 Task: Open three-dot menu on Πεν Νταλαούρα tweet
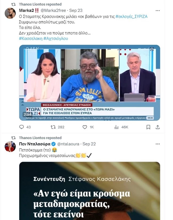click(x=158, y=144)
